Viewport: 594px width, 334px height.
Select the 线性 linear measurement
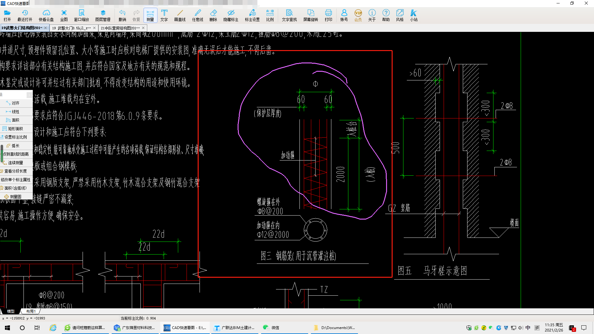coord(16,112)
